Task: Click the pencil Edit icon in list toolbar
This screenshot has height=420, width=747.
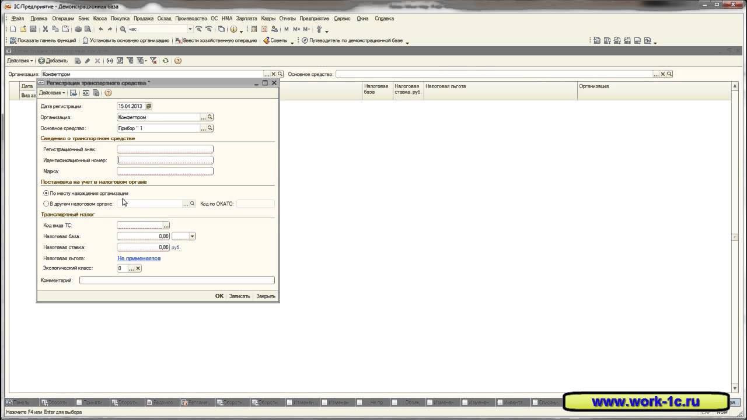Action: 88,61
